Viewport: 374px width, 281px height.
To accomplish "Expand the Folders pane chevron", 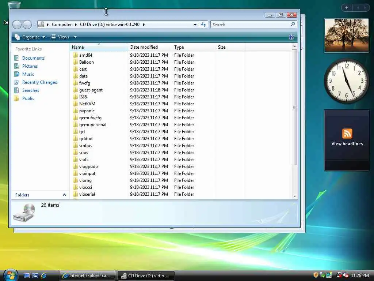I will (64, 195).
